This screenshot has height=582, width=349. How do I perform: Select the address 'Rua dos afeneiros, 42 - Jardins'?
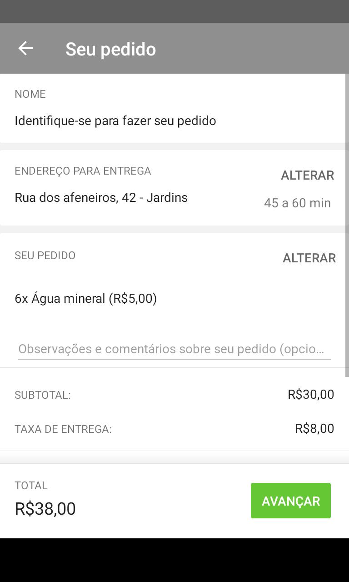101,198
